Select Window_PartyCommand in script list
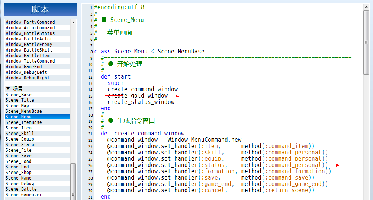373x200 pixels. click(x=37, y=22)
